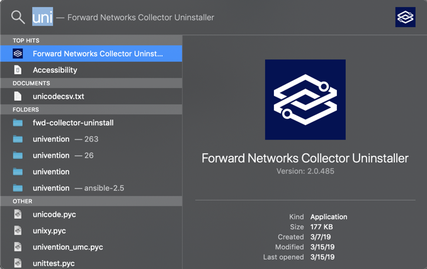The height and width of the screenshot is (269, 427).
Task: Open the univention — 26 folder
Action: (x=91, y=155)
